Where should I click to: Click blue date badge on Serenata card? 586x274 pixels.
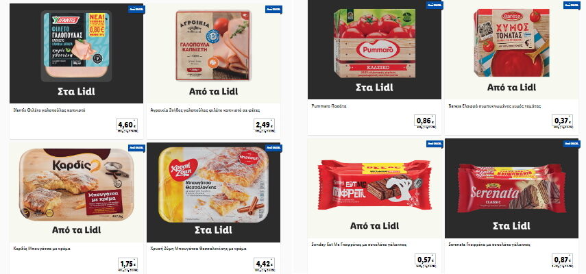572,144
